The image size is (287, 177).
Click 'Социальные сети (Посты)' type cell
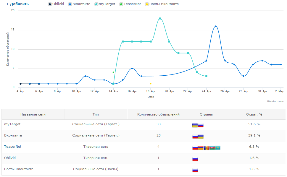(x=96, y=169)
